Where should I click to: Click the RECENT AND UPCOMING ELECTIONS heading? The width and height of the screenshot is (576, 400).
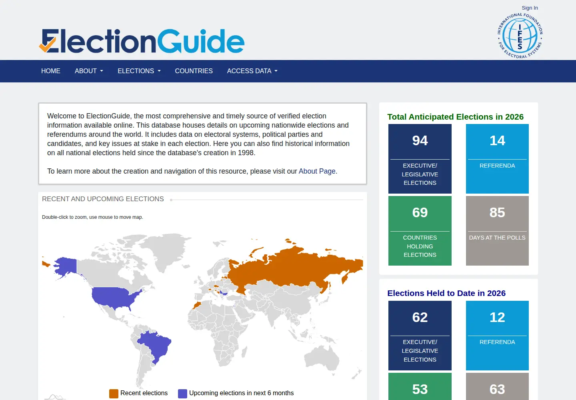103,199
